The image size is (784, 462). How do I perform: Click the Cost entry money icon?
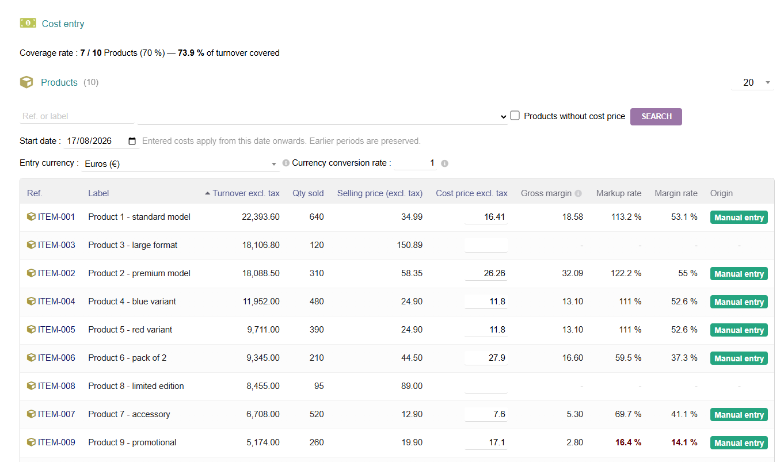click(28, 23)
